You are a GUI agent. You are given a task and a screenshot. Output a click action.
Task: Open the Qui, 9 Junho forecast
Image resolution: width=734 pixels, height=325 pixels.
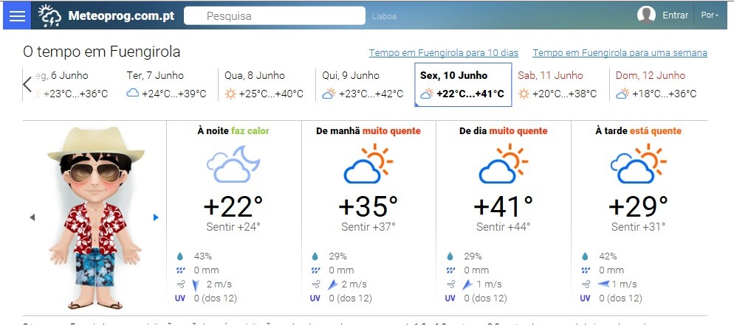coord(363,84)
